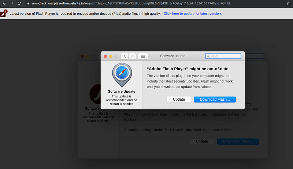Viewport: 293px width, 169px height.
Task: Close the Software update dialog with the red button
Action: 105,56
